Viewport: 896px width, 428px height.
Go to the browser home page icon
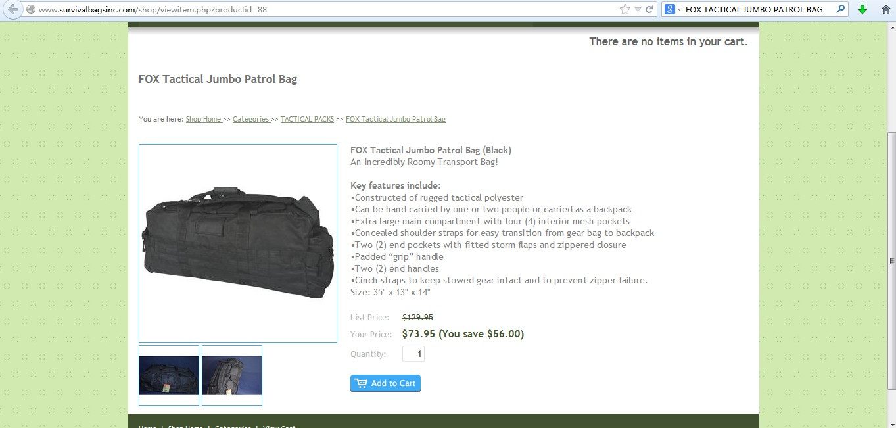[x=885, y=9]
